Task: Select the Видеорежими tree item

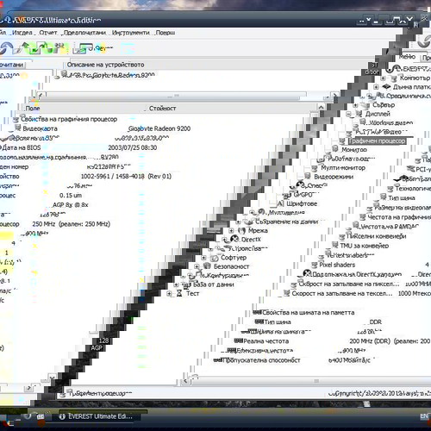Action: pyautogui.click(x=334, y=177)
